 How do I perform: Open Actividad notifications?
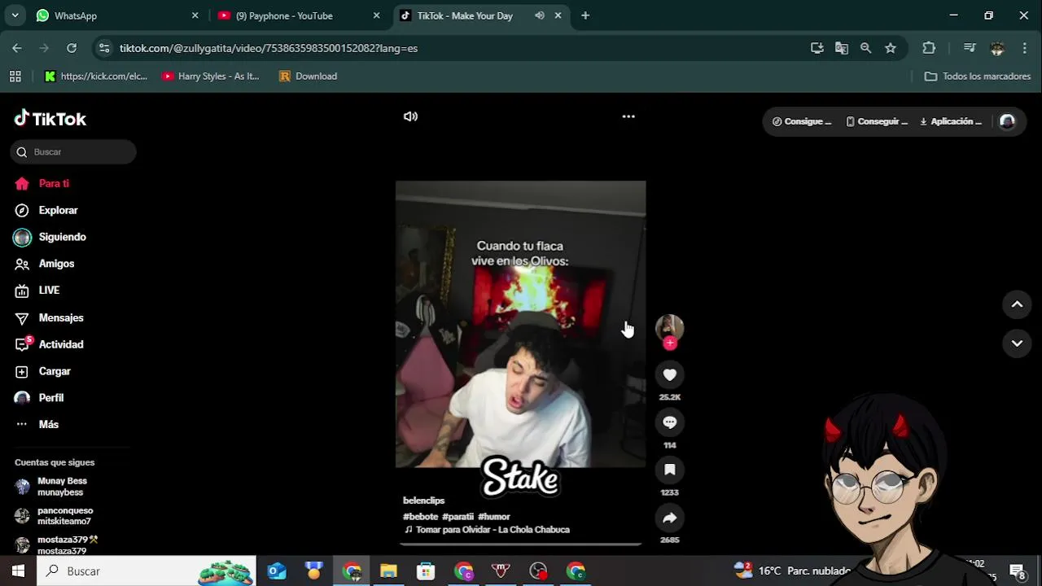coord(49,344)
